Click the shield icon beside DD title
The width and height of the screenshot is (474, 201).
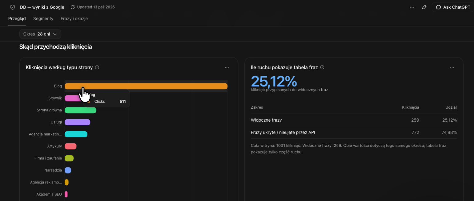pyautogui.click(x=13, y=7)
